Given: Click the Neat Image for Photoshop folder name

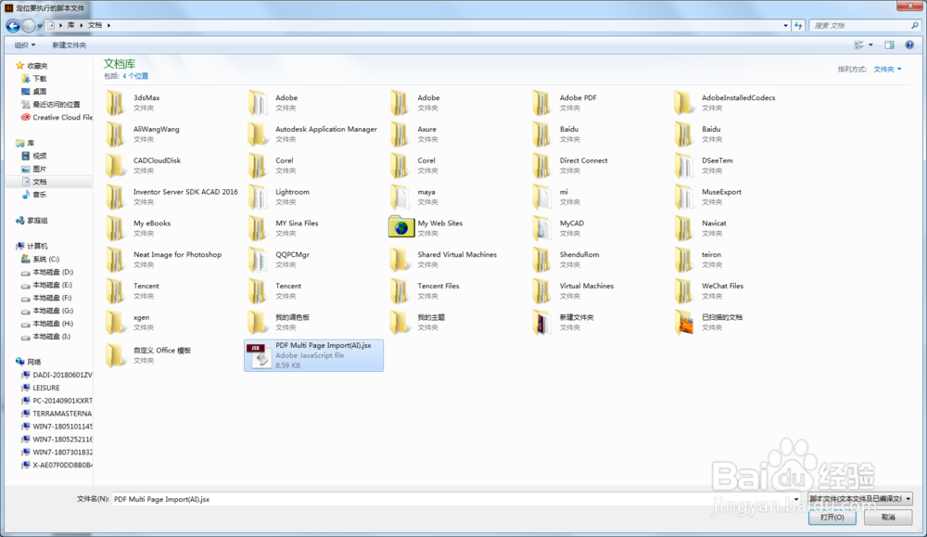Looking at the screenshot, I should [x=177, y=254].
